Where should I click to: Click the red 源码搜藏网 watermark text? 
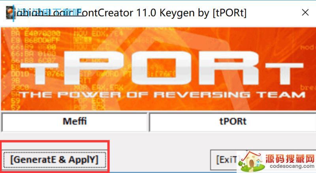pos(290,158)
